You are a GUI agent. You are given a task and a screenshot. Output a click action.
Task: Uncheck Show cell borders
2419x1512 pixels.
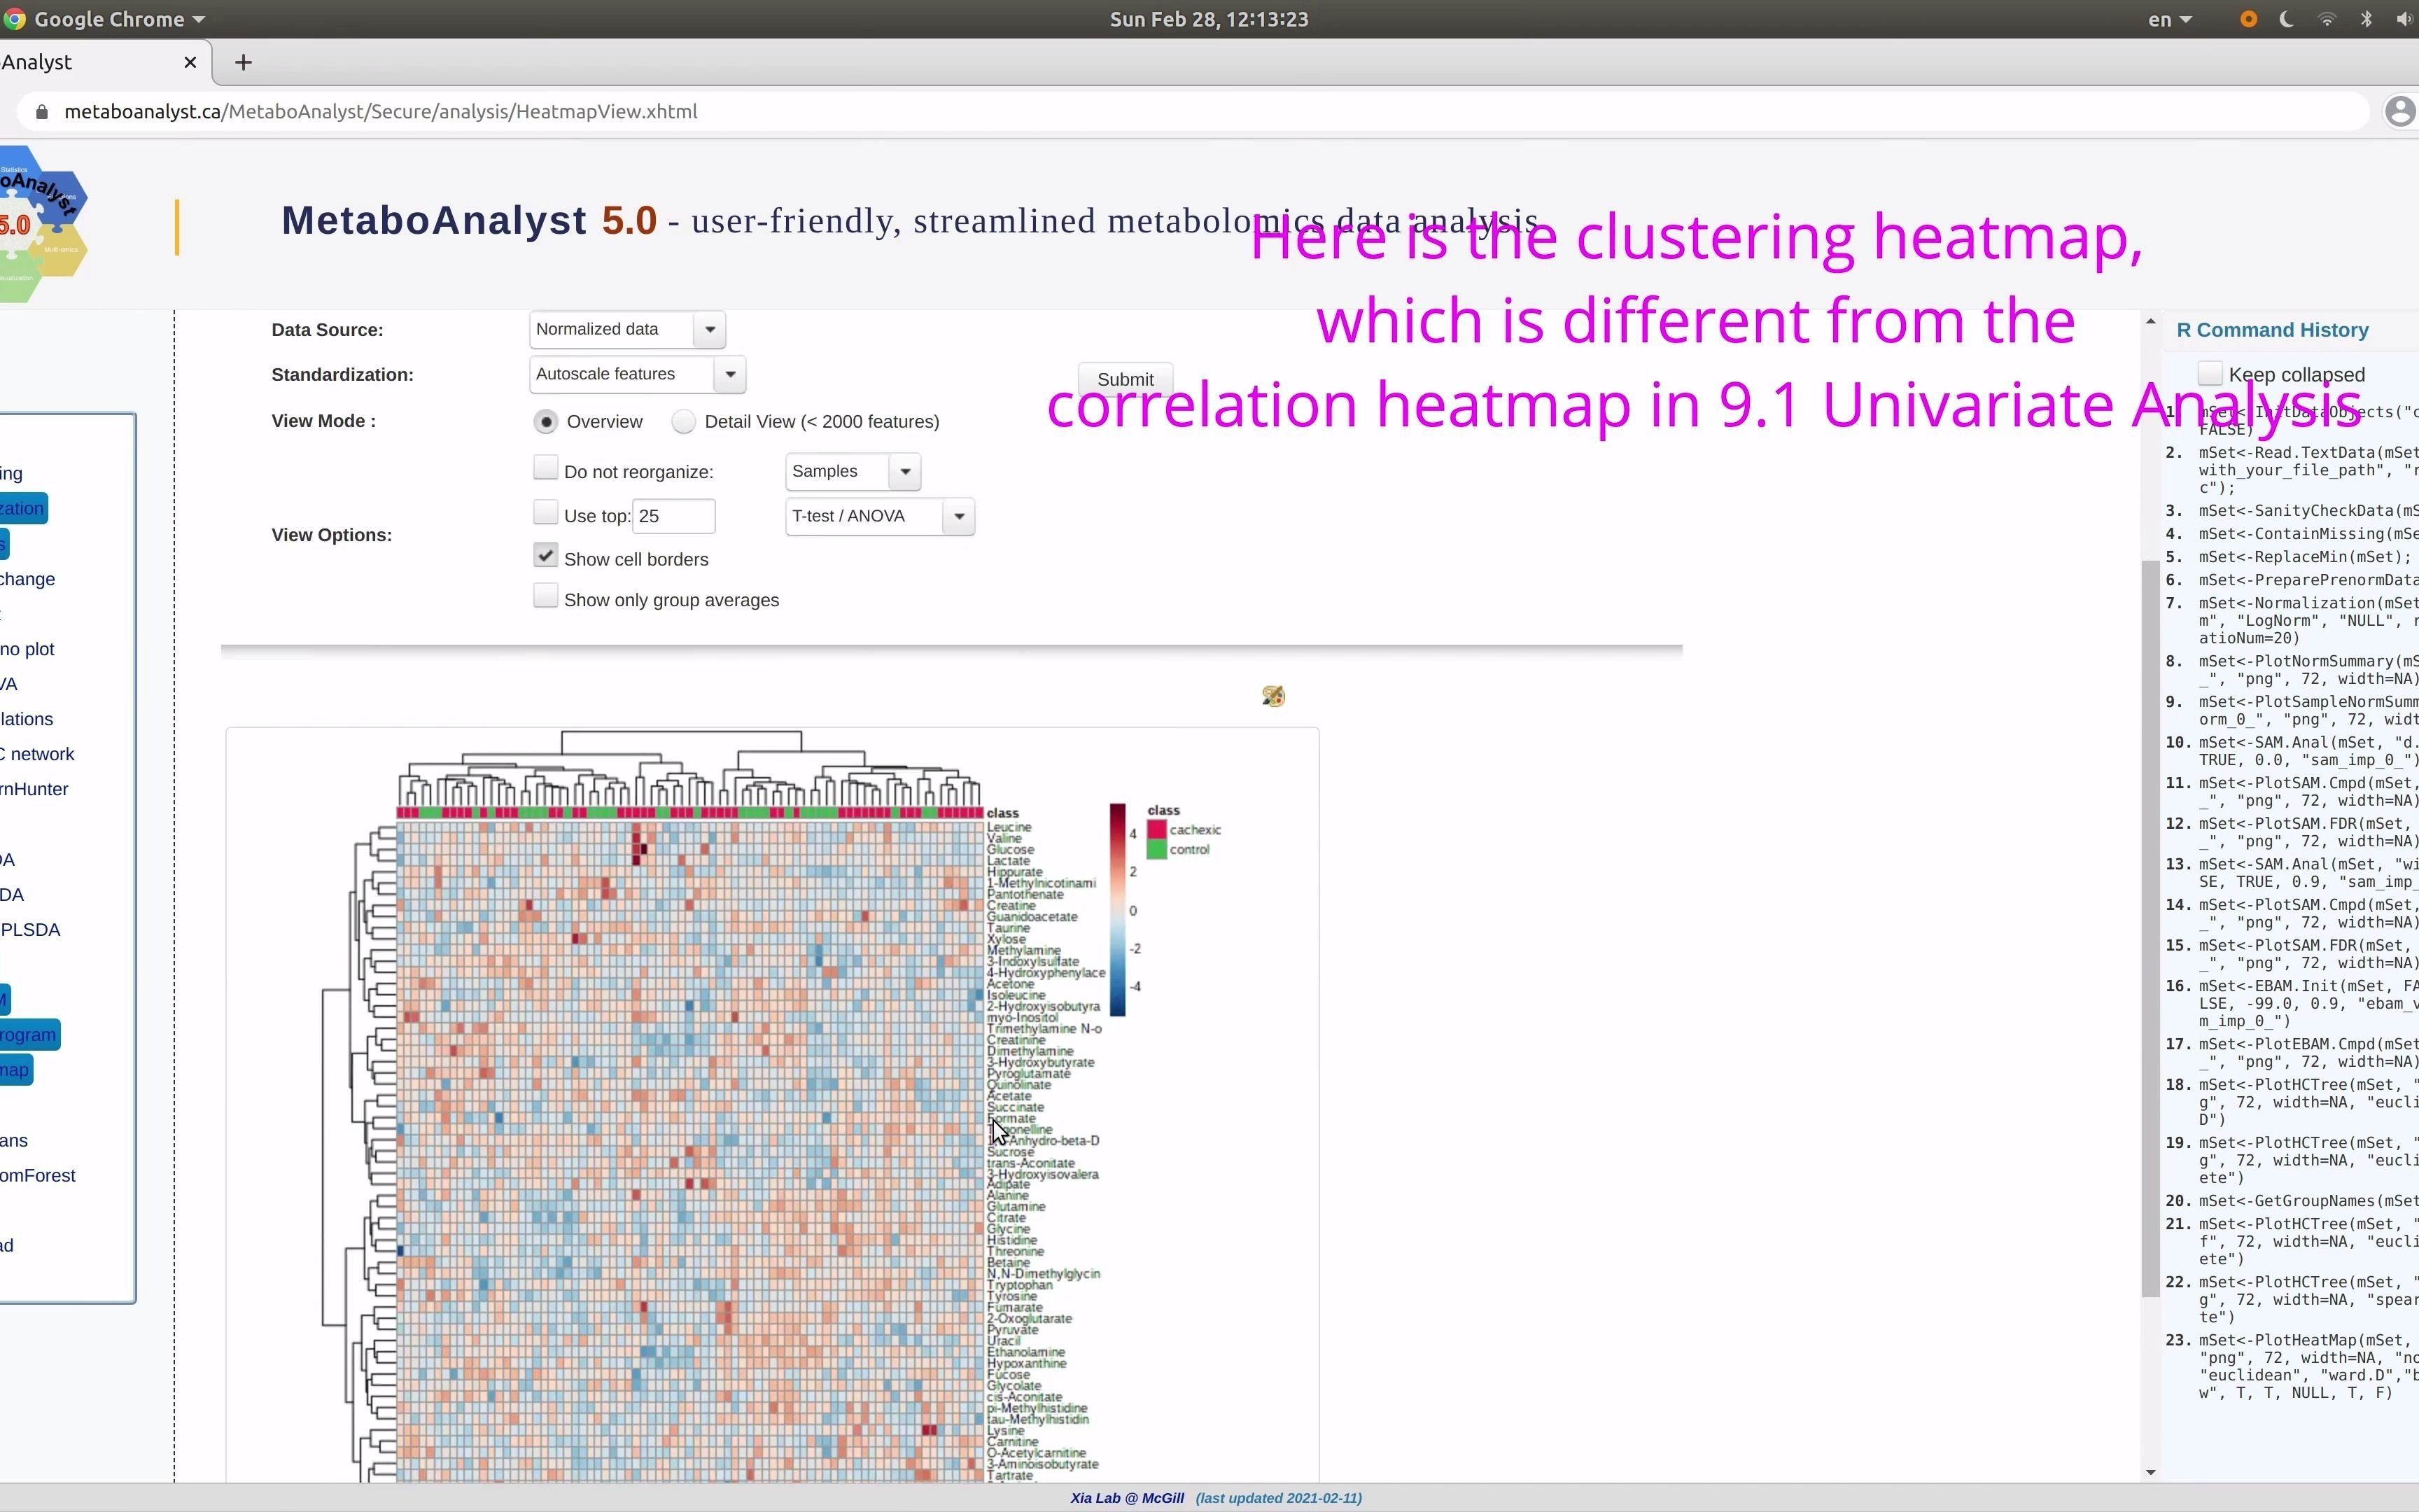point(546,556)
